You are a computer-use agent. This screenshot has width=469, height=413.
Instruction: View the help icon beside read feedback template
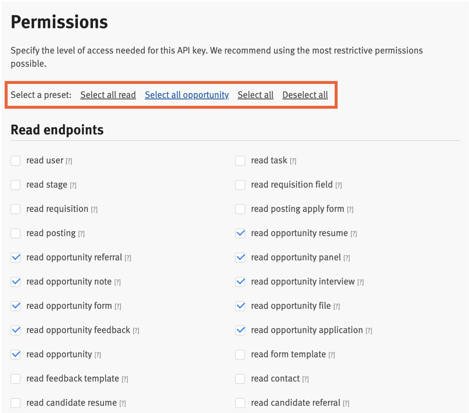pos(125,379)
